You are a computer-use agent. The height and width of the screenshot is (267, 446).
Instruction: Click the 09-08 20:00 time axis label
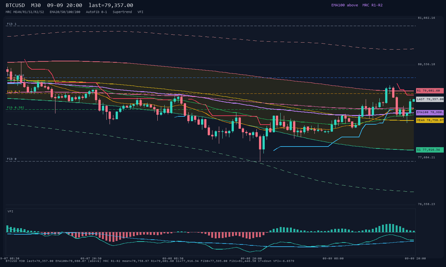pyautogui.click(x=251, y=258)
